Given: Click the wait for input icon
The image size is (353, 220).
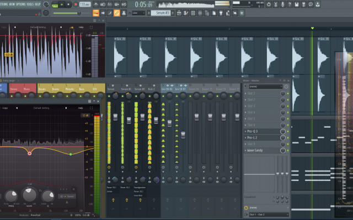Looking at the screenshot, I should pos(103,4).
